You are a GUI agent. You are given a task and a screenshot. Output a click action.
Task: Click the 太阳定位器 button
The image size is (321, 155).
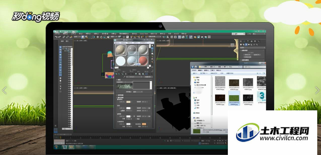(247, 57)
